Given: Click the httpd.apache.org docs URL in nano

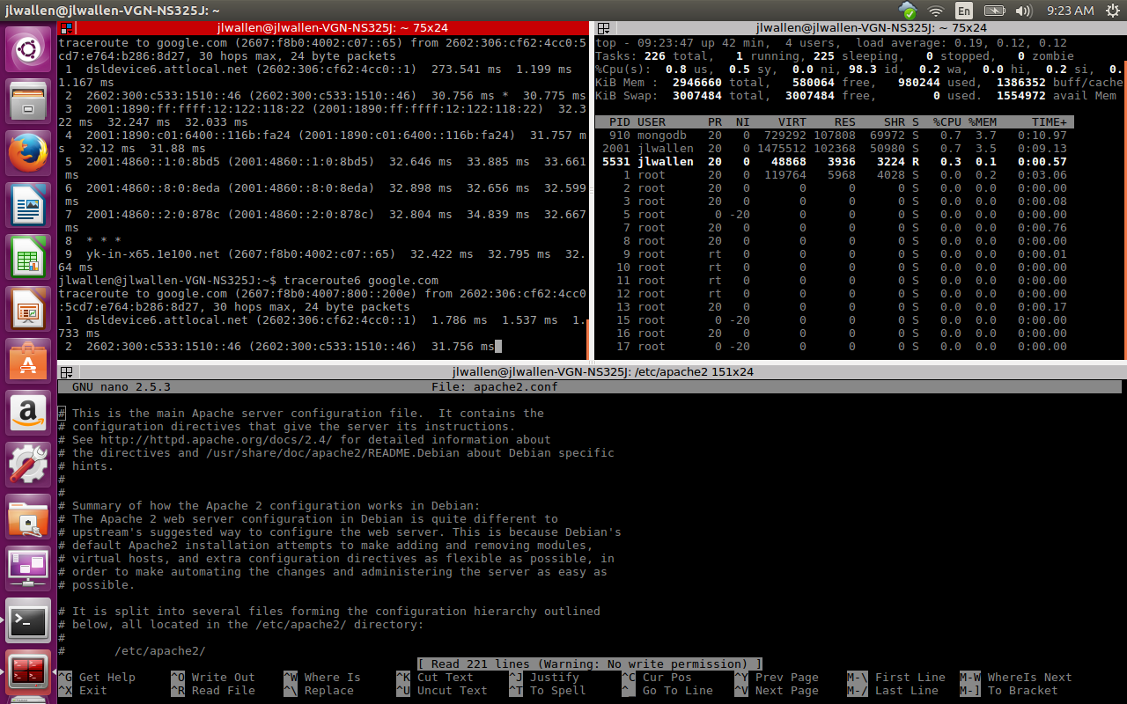Looking at the screenshot, I should coord(217,440).
